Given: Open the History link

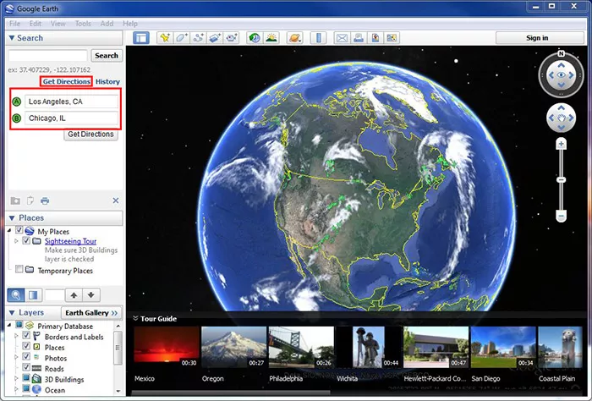Looking at the screenshot, I should point(107,81).
